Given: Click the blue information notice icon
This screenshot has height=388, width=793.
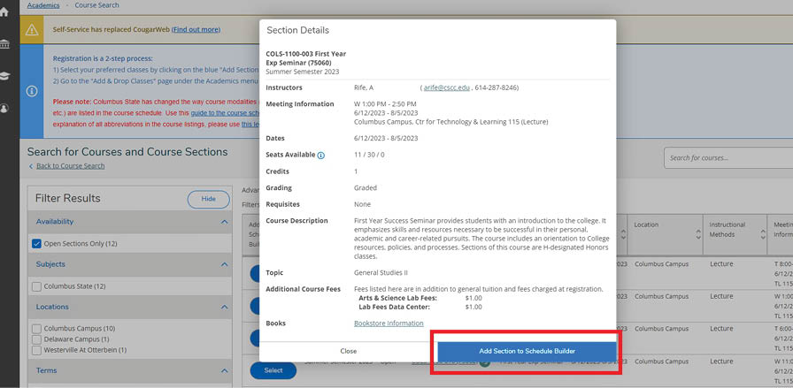Looking at the screenshot, I should click(32, 90).
